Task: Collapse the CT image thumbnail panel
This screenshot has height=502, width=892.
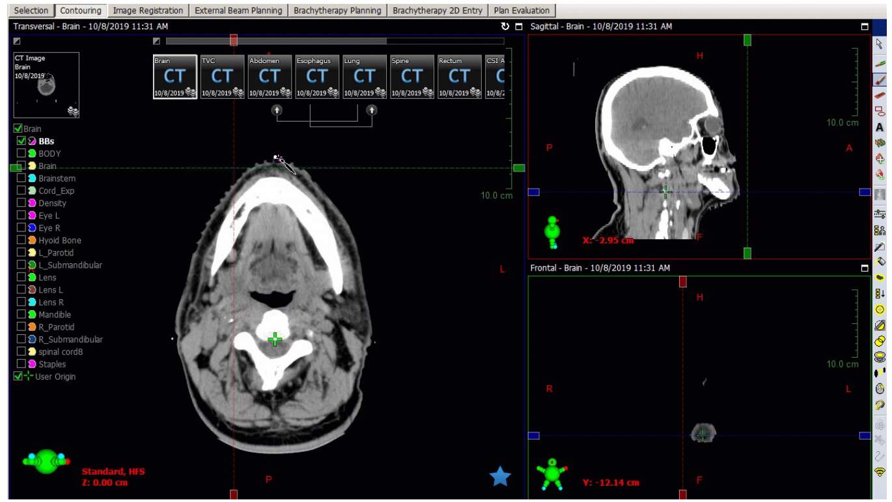Action: tap(17, 41)
